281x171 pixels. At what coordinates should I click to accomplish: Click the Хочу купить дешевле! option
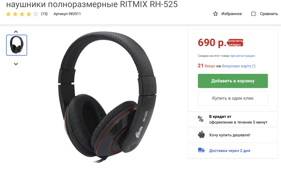230,135
